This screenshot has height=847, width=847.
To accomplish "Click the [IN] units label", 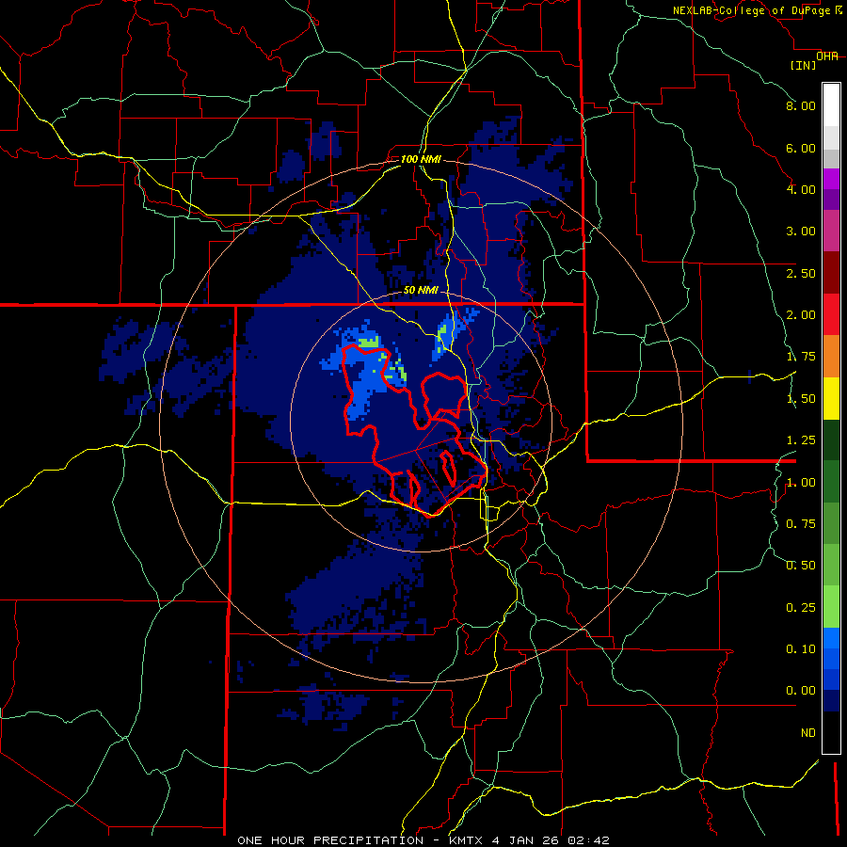I will pos(804,65).
